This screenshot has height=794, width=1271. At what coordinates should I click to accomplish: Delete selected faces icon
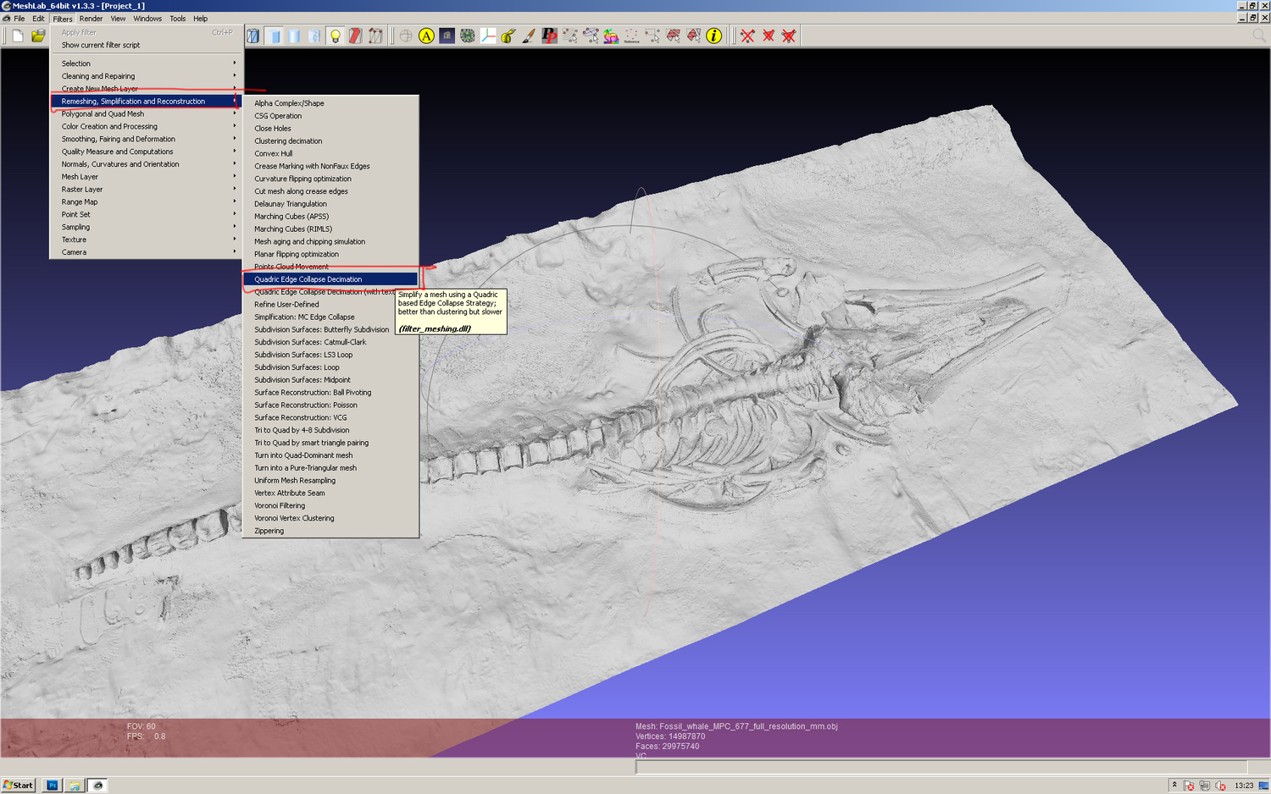coord(768,36)
